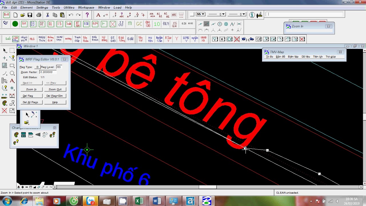This screenshot has height=206, width=366.
Task: Select the Measure Distance tool
Action: coord(5,96)
